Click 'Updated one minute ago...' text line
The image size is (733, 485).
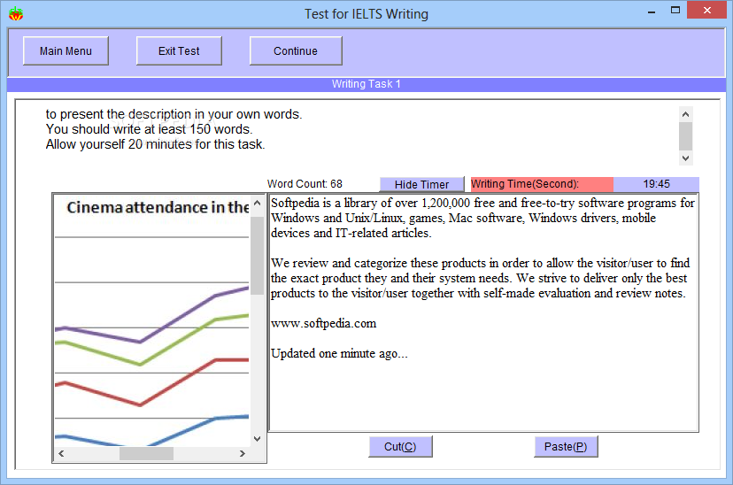pos(339,354)
